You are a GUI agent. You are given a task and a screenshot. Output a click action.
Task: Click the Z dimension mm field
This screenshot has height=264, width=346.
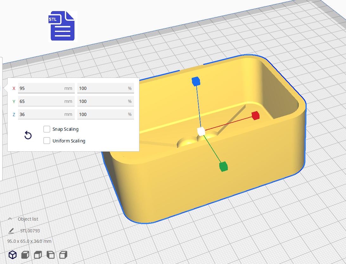coord(46,114)
